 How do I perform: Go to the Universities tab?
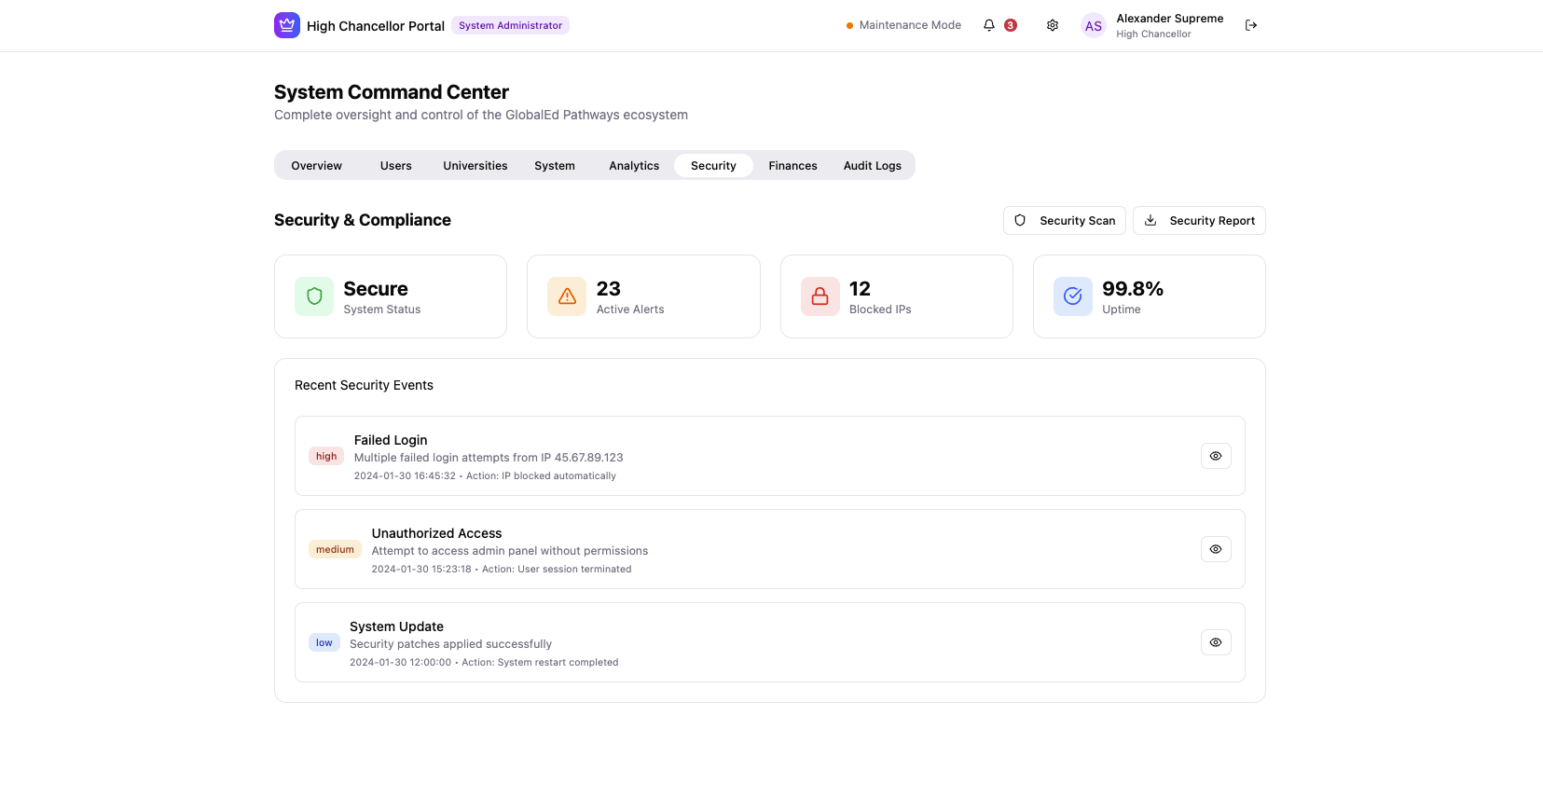tap(475, 166)
